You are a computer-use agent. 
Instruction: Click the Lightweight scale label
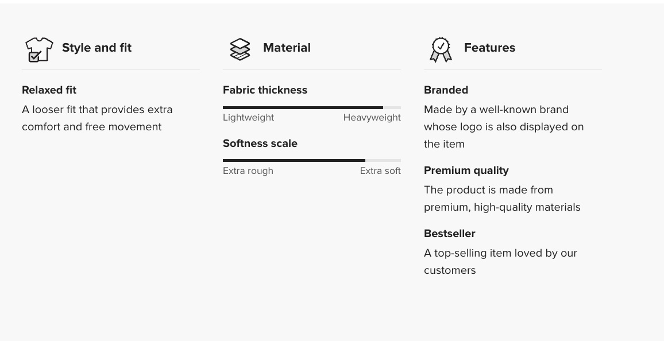(x=248, y=118)
